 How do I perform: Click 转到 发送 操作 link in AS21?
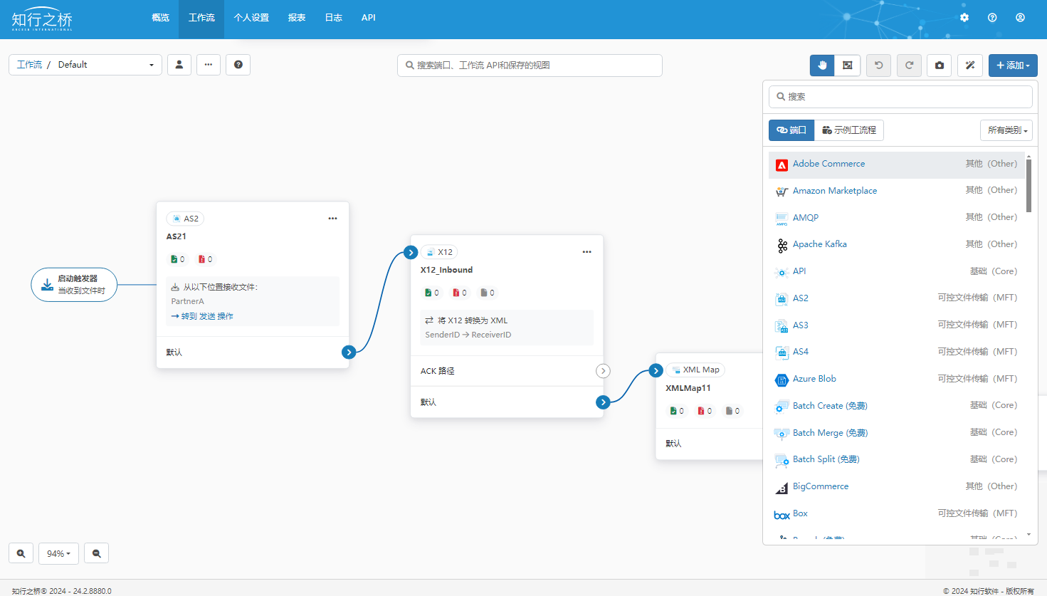203,316
